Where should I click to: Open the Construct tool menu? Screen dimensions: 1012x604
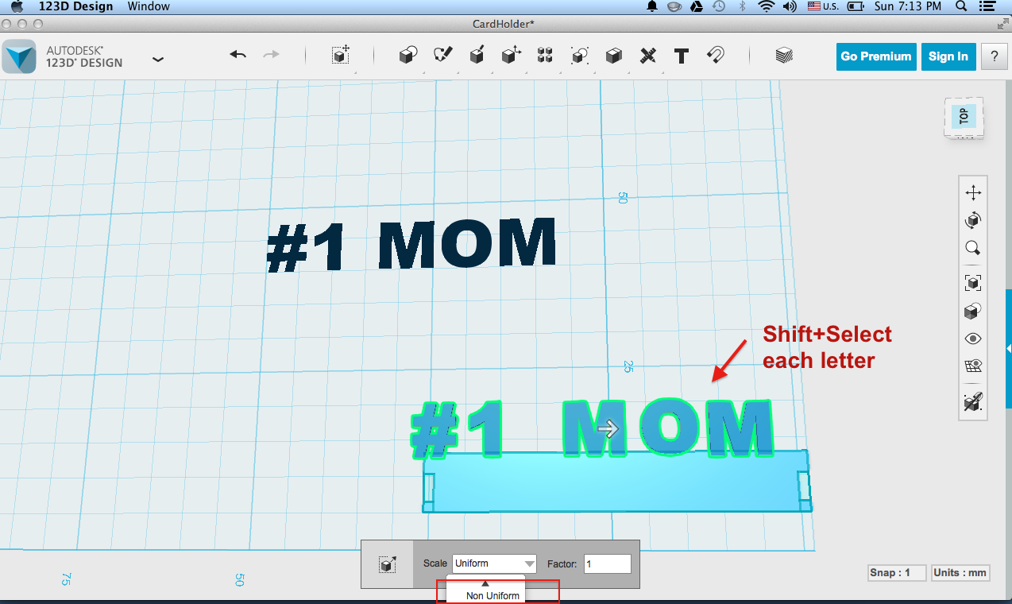point(477,56)
